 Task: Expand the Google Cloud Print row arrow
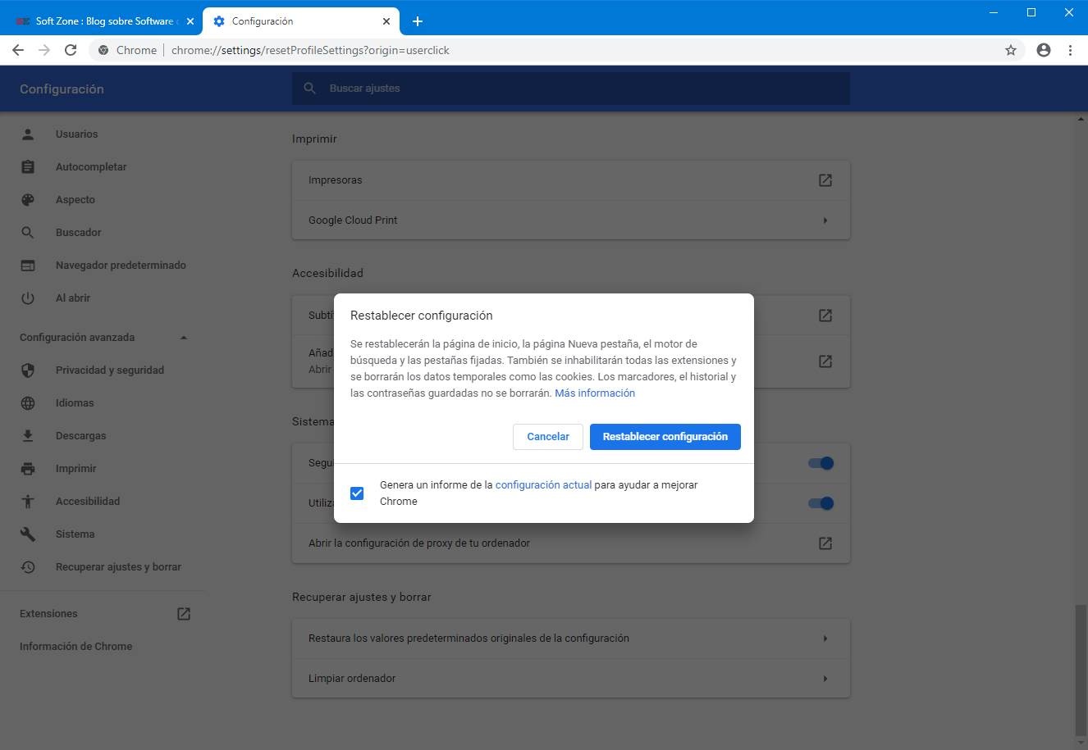(825, 220)
